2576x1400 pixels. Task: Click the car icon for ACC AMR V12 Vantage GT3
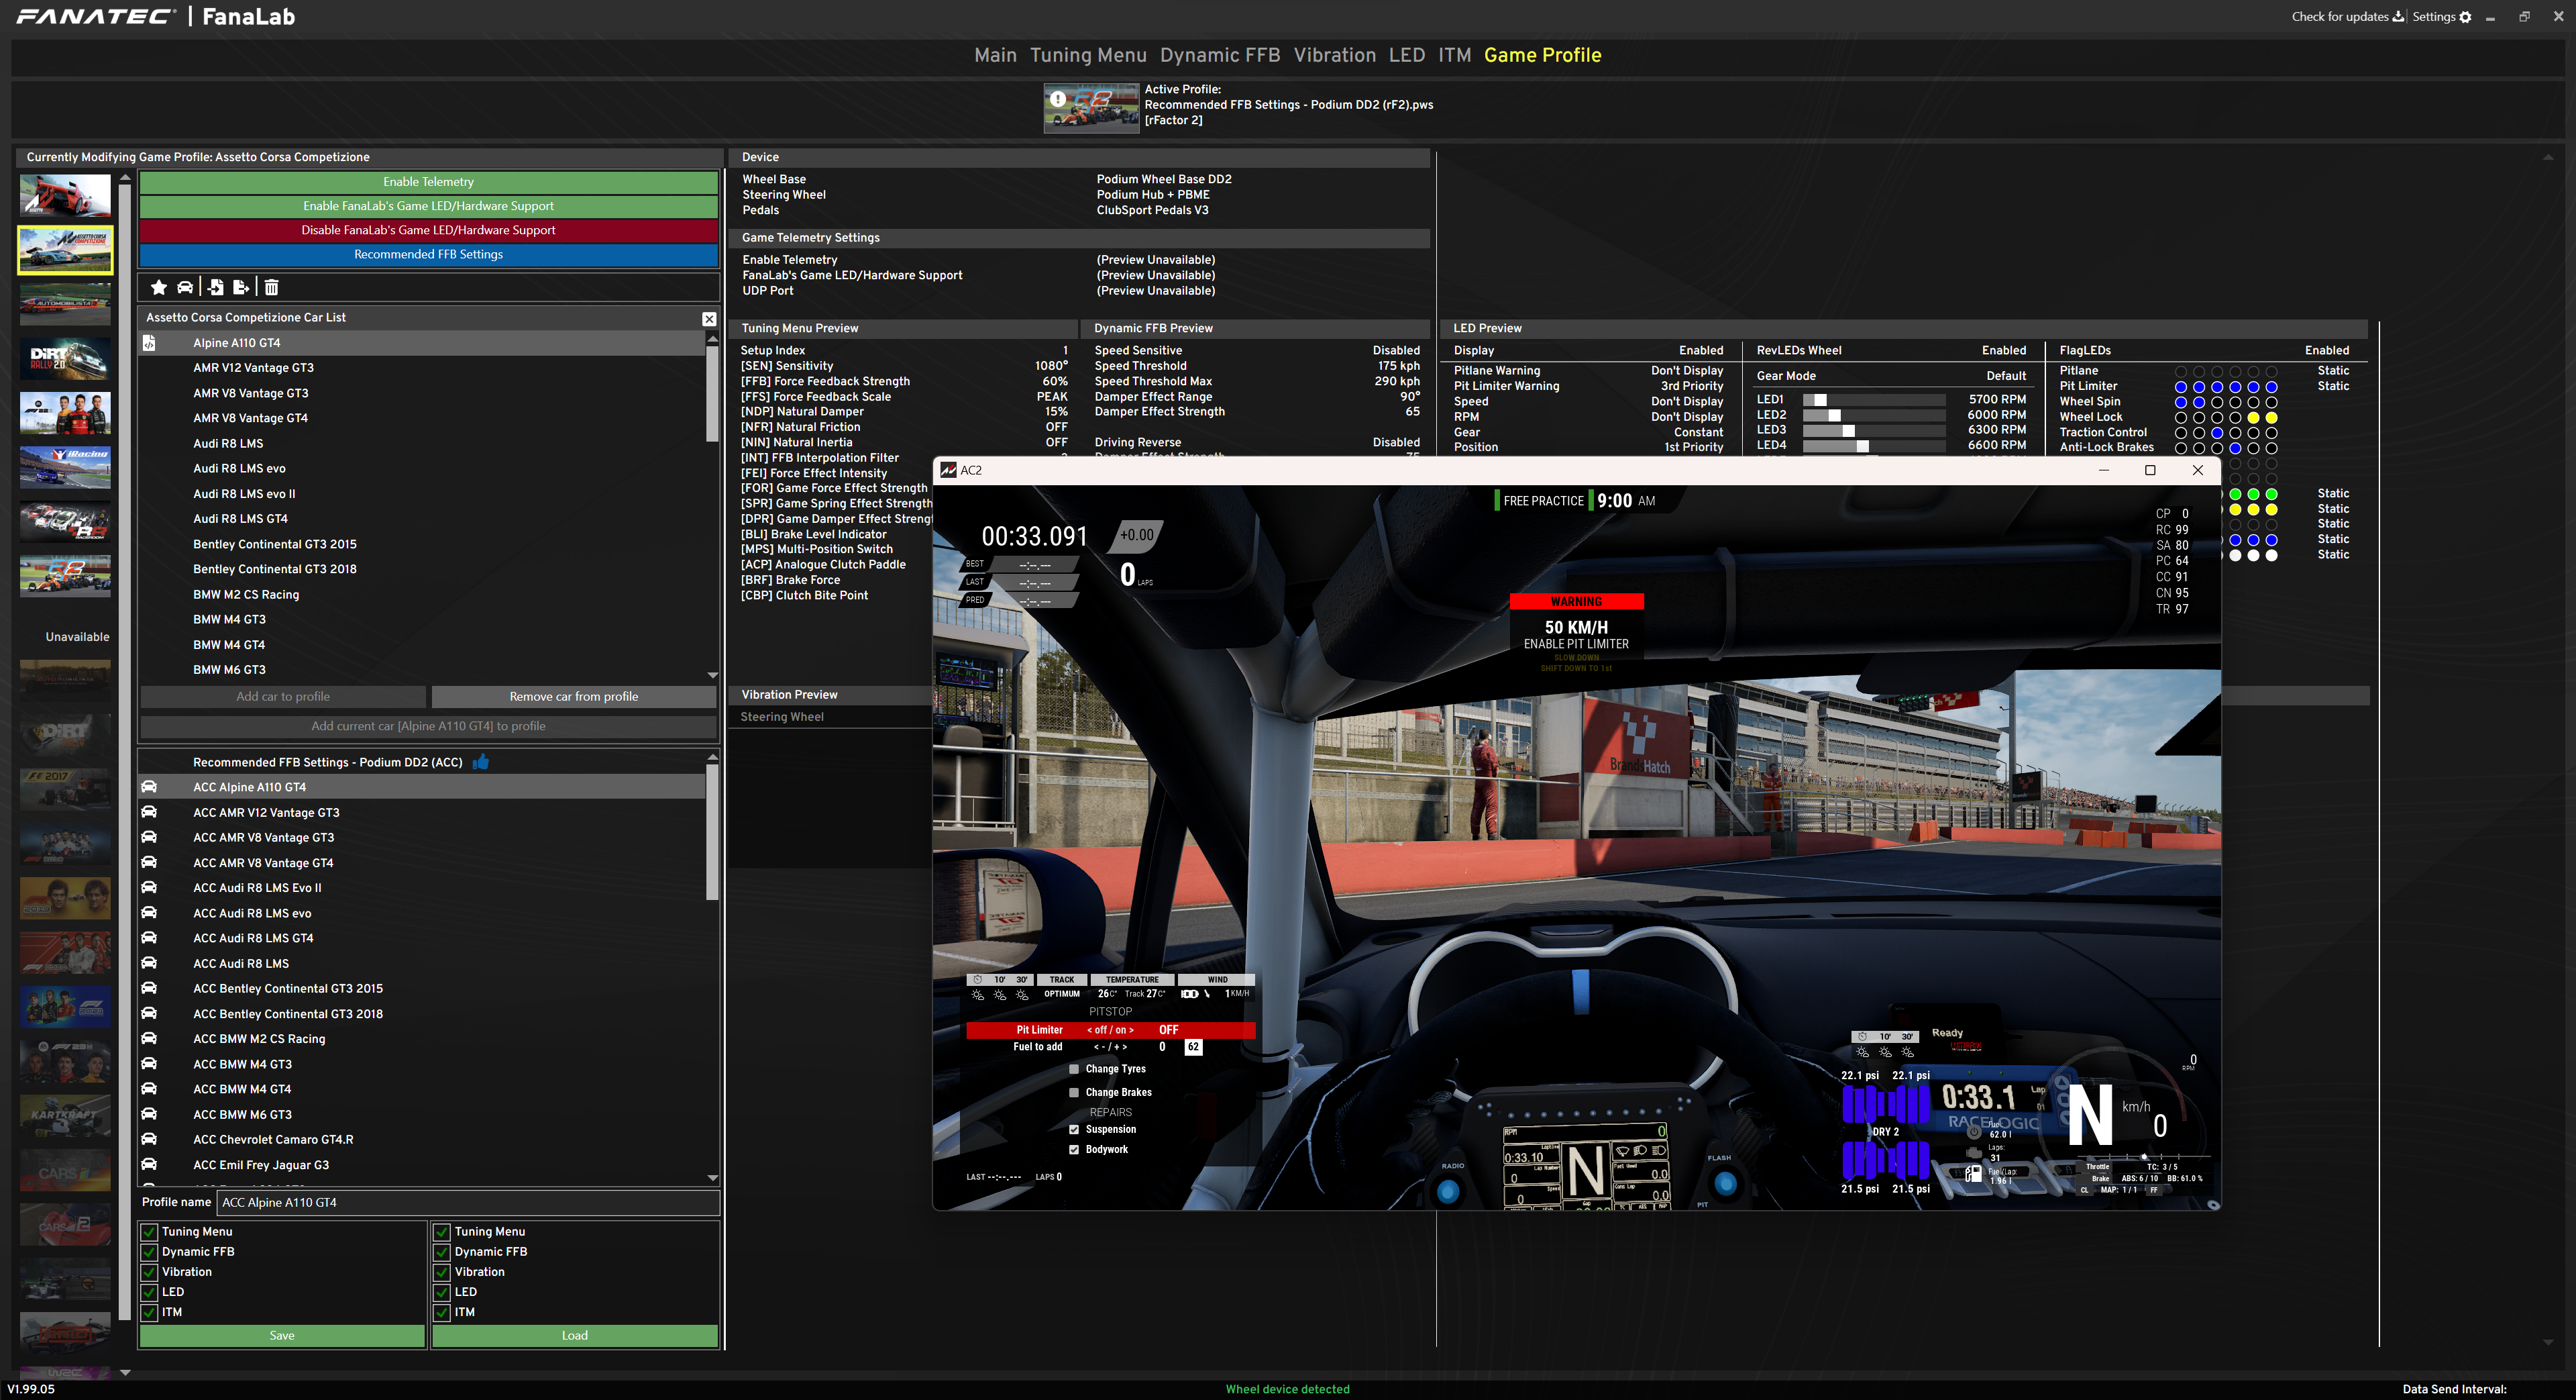point(149,811)
